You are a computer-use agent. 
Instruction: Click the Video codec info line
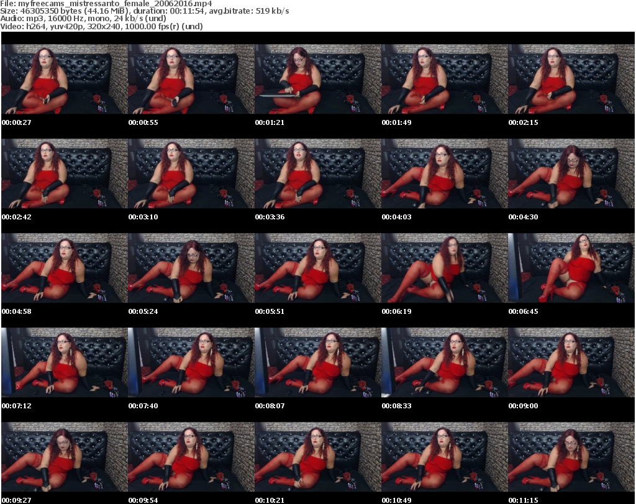click(x=101, y=26)
